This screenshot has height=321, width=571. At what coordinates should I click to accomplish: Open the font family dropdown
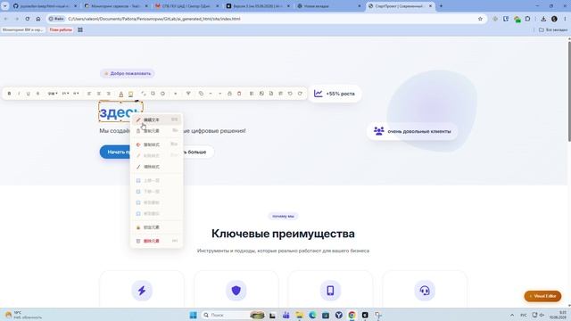[x=53, y=94]
